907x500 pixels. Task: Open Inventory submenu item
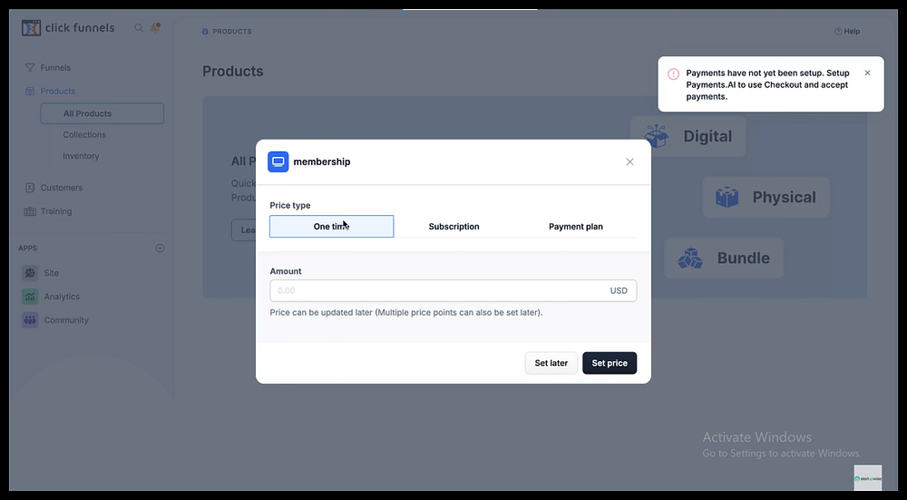click(81, 156)
